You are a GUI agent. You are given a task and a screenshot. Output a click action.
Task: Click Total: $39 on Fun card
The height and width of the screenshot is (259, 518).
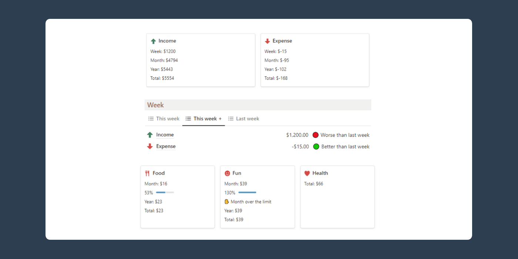pos(234,219)
